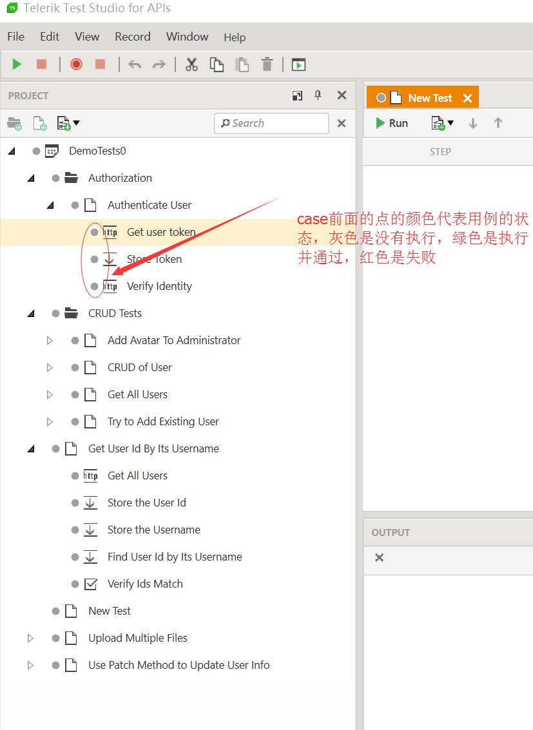
Task: Click the maximize Project panel icon
Action: click(297, 95)
